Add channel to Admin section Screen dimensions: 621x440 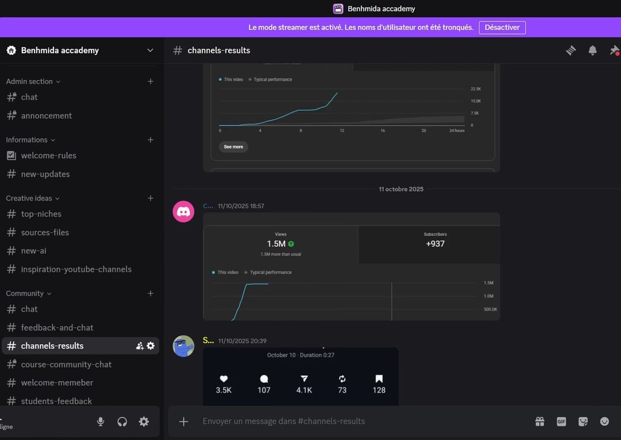pyautogui.click(x=150, y=81)
